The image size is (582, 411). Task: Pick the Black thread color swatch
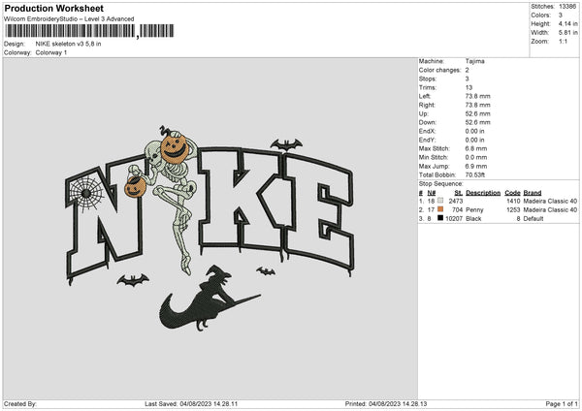pyautogui.click(x=440, y=218)
